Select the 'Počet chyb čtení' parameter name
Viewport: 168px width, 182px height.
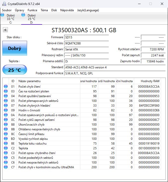point(29,87)
